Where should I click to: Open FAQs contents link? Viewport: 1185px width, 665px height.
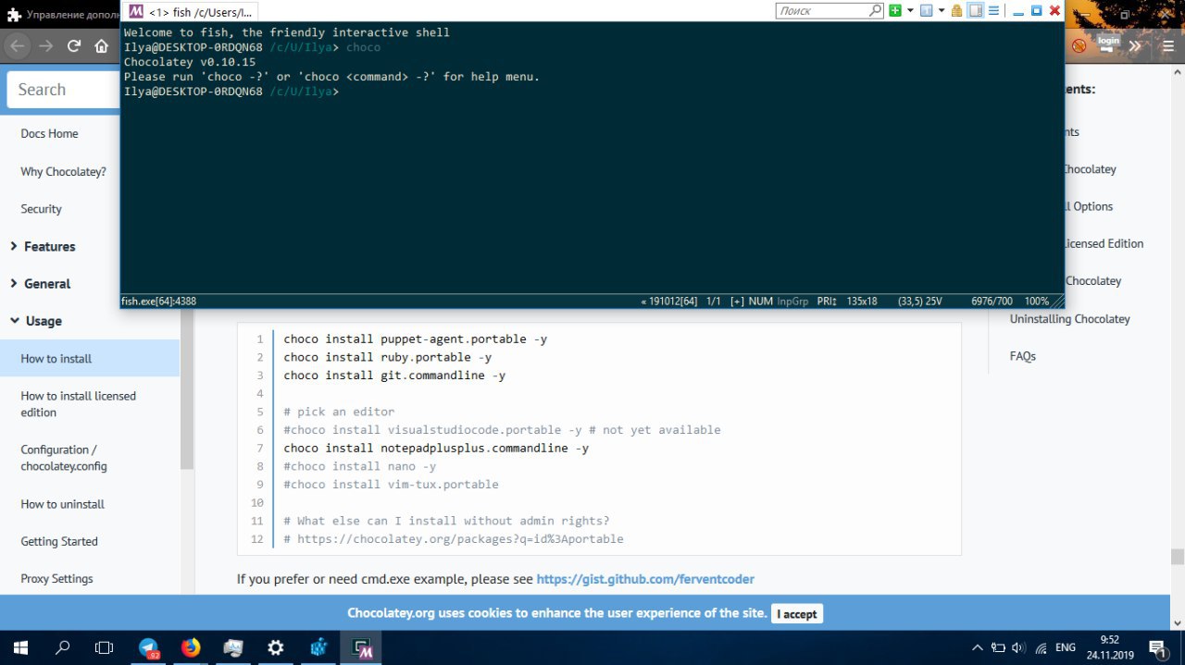pos(1022,356)
